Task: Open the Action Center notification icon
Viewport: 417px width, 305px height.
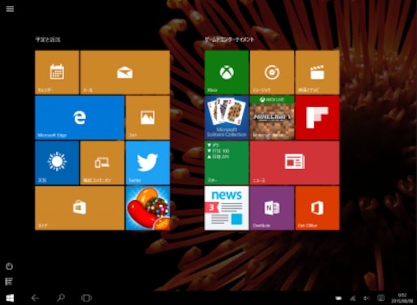Action: click(381, 298)
